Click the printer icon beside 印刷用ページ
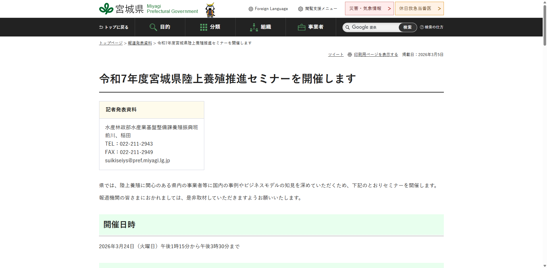The width and height of the screenshot is (547, 268). tap(349, 54)
